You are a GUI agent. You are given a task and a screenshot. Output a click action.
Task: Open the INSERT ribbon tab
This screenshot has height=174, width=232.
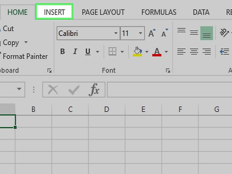click(x=54, y=12)
